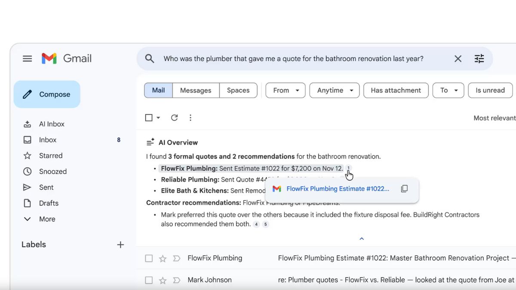Image resolution: width=516 pixels, height=290 pixels.
Task: Check the Mark Johnson email checkbox
Action: point(149,280)
